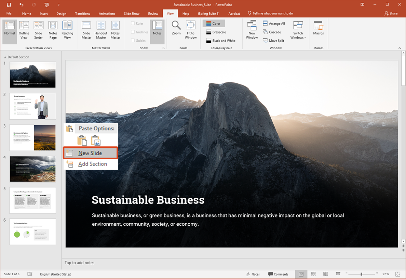Expand the Default Section in the slide panel

[x=5, y=57]
